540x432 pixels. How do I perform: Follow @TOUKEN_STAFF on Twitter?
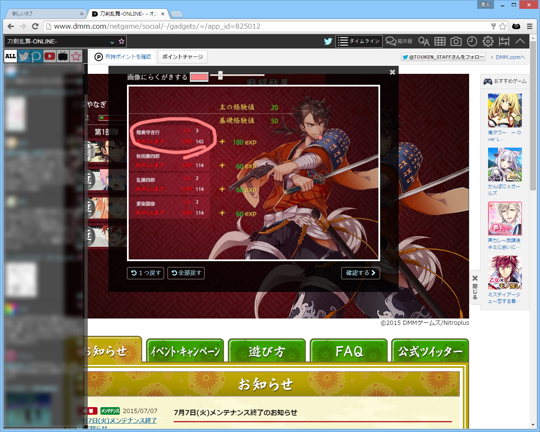tap(443, 57)
